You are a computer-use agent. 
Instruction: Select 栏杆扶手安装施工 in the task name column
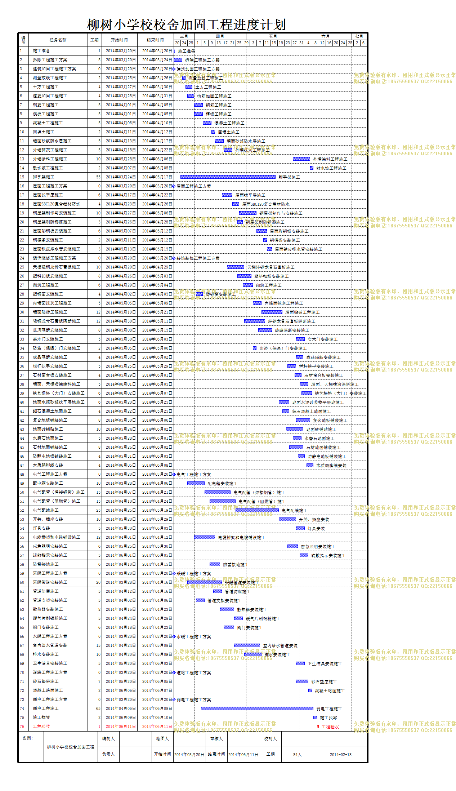[50, 366]
